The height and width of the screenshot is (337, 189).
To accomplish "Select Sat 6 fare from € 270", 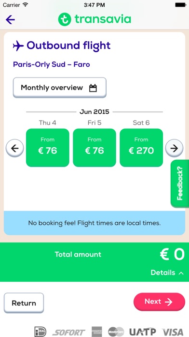I will [x=141, y=148].
